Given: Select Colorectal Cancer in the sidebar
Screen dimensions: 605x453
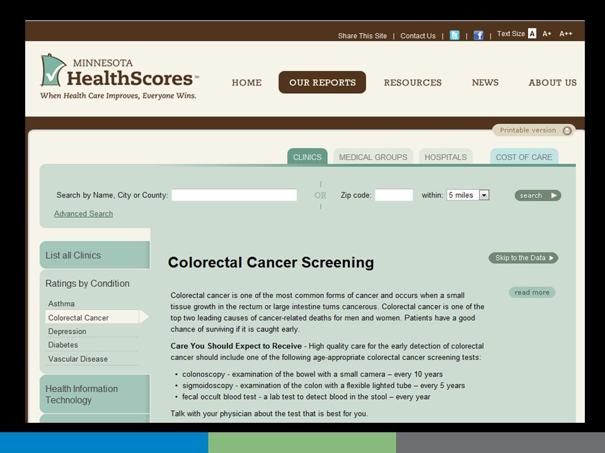Looking at the screenshot, I should pyautogui.click(x=93, y=317).
